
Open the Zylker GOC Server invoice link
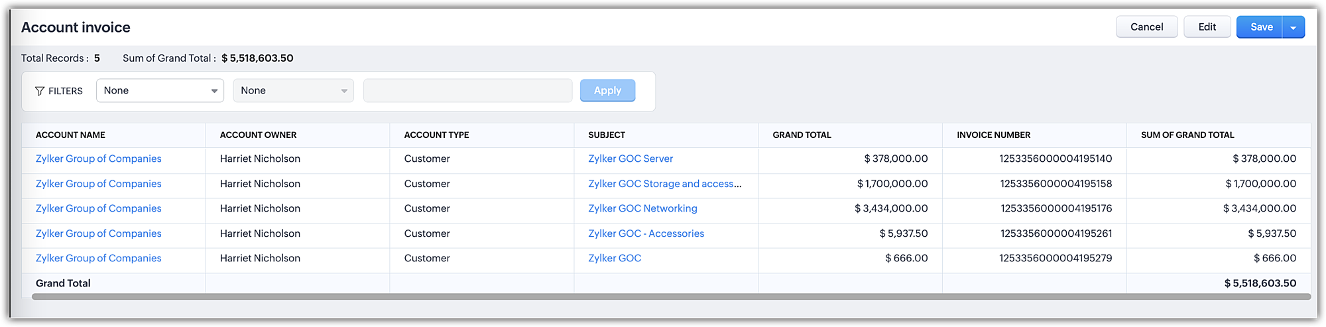pos(631,159)
